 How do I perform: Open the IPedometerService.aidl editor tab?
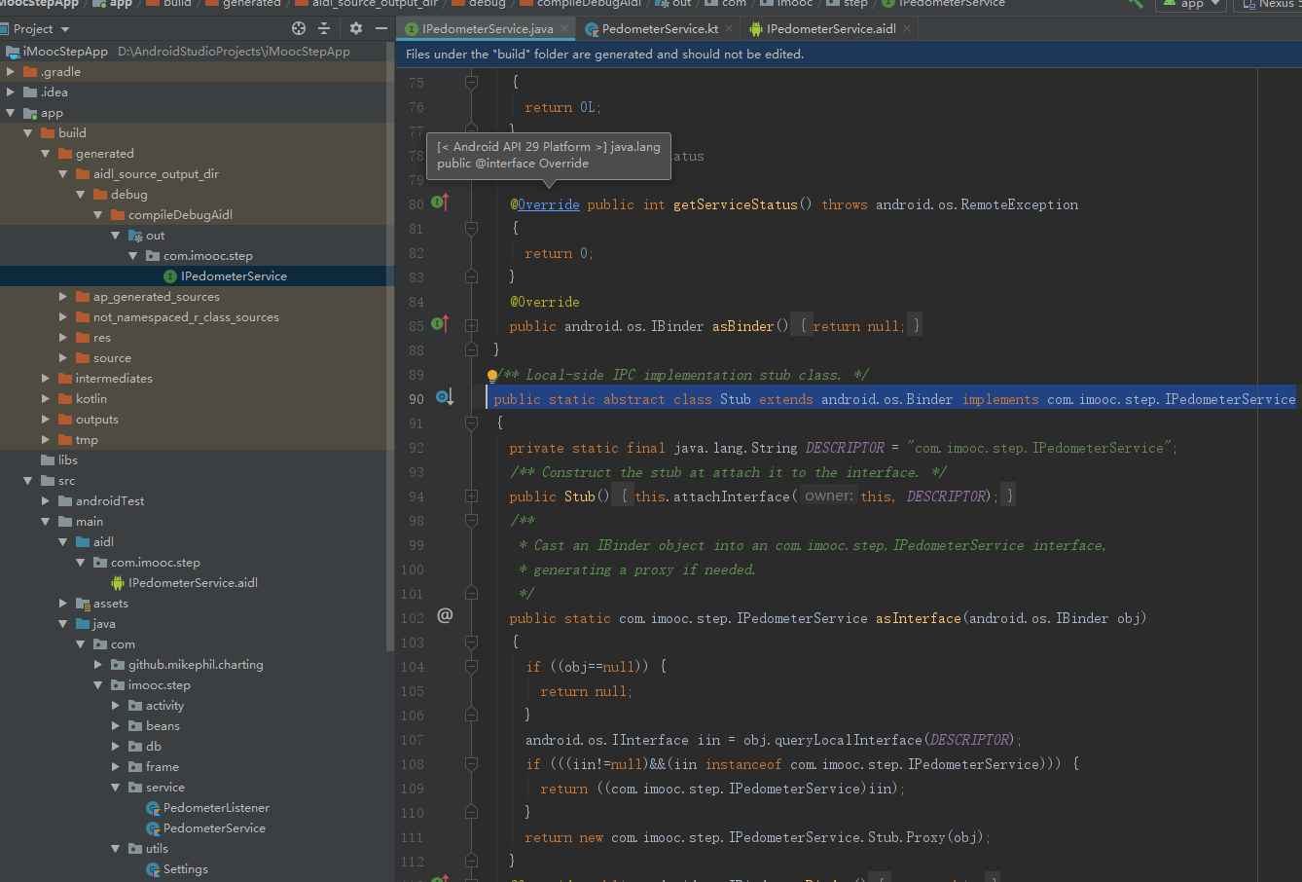coord(830,29)
